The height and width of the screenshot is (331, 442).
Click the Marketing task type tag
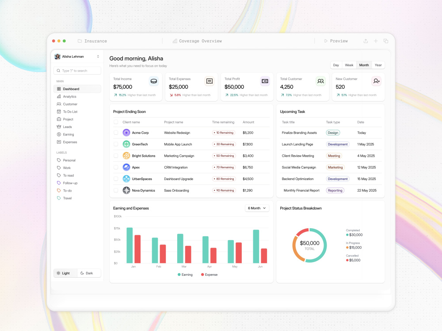pyautogui.click(x=335, y=167)
